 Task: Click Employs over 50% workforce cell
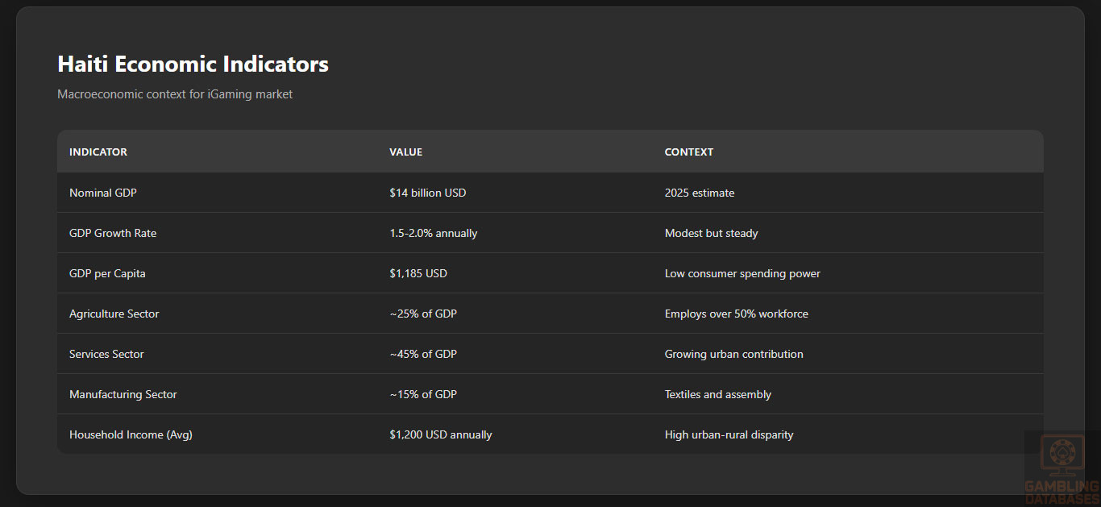[x=736, y=314]
